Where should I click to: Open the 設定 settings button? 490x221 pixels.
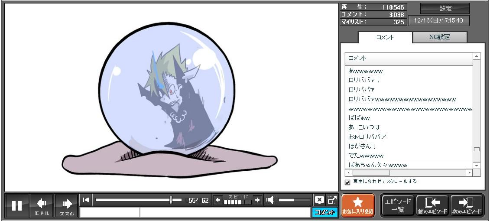(x=445, y=9)
